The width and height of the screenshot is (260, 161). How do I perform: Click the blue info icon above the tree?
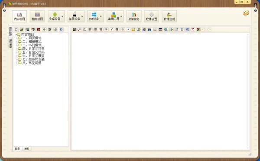click(61, 29)
